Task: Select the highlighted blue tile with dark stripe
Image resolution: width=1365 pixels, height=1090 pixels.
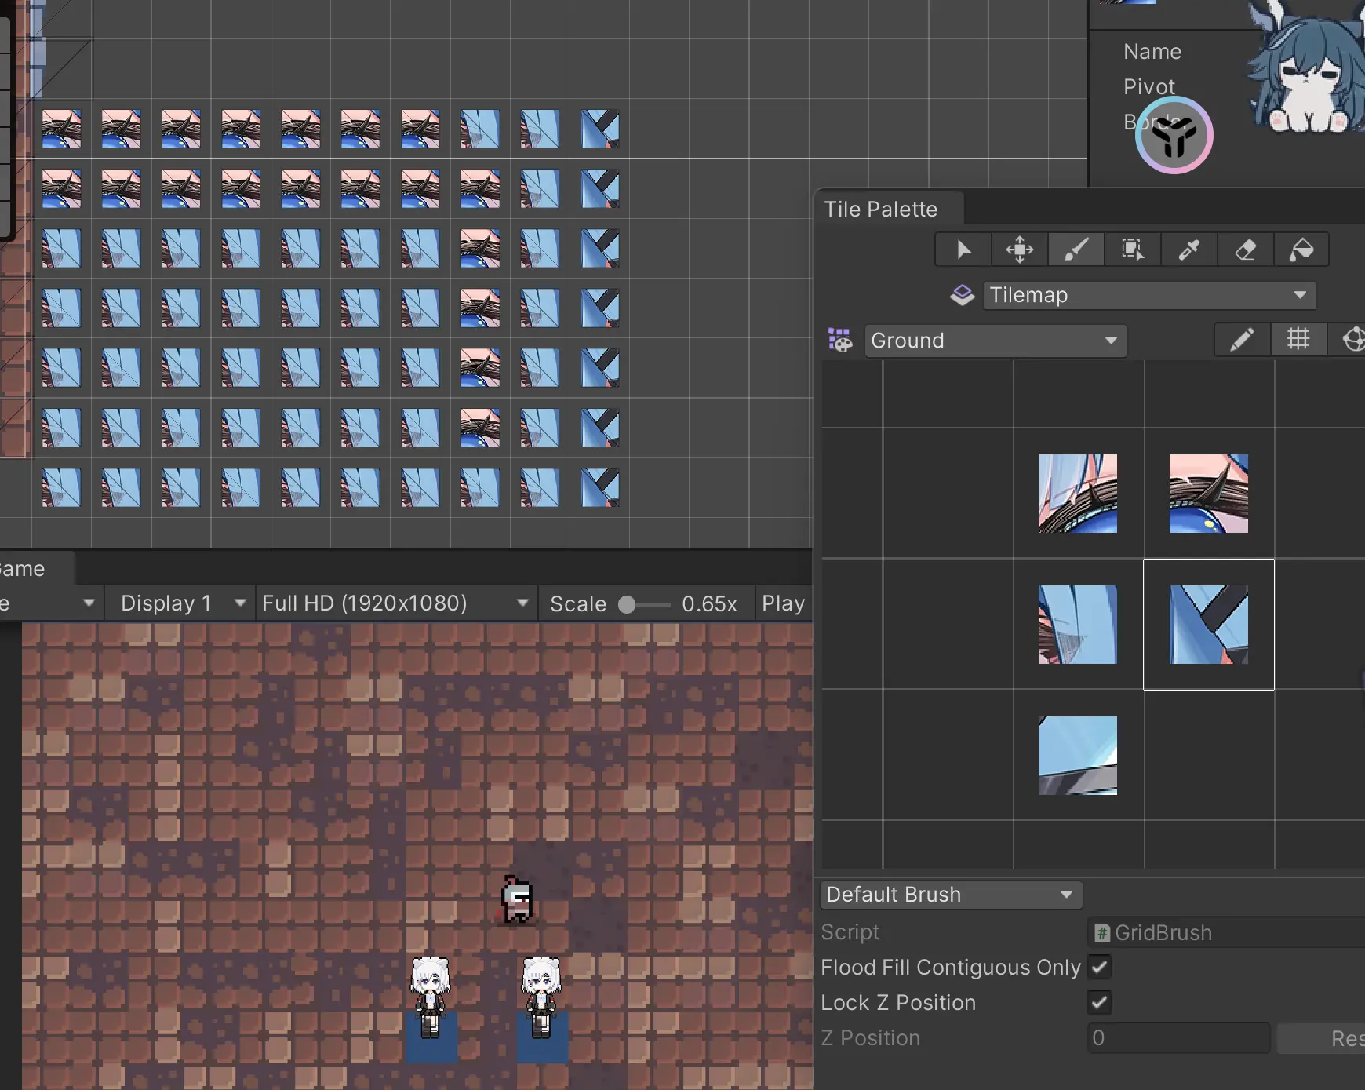Action: (1209, 625)
